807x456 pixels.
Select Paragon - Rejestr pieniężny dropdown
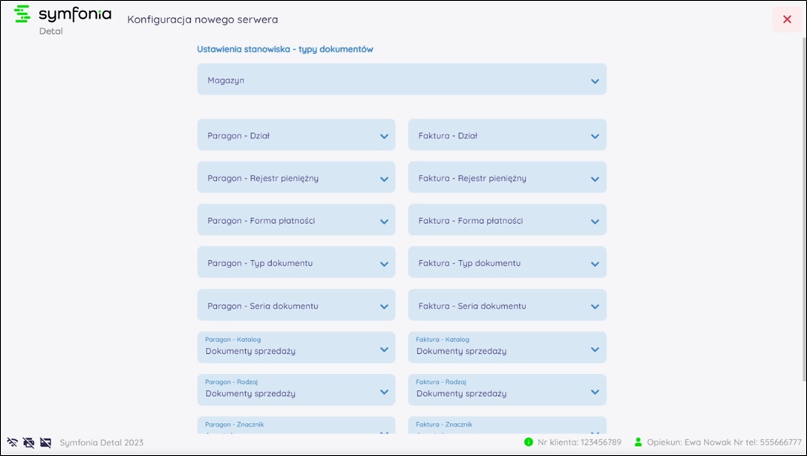coord(296,178)
